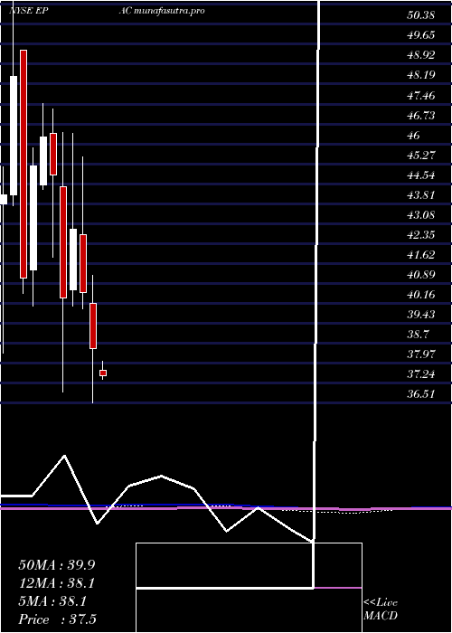452x633 pixels.
Task: Select the tall white candlestick reaching 48.19
Action: pos(14,136)
